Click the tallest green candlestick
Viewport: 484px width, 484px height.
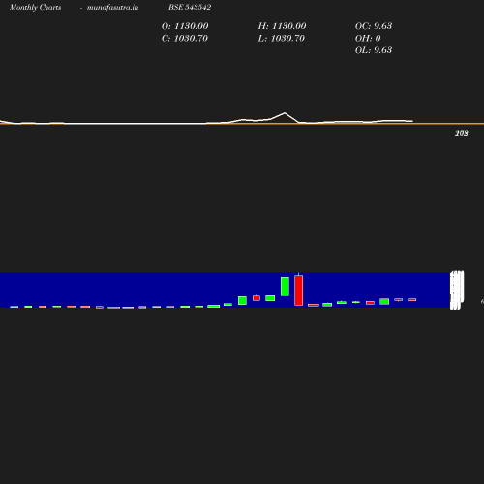(x=285, y=287)
